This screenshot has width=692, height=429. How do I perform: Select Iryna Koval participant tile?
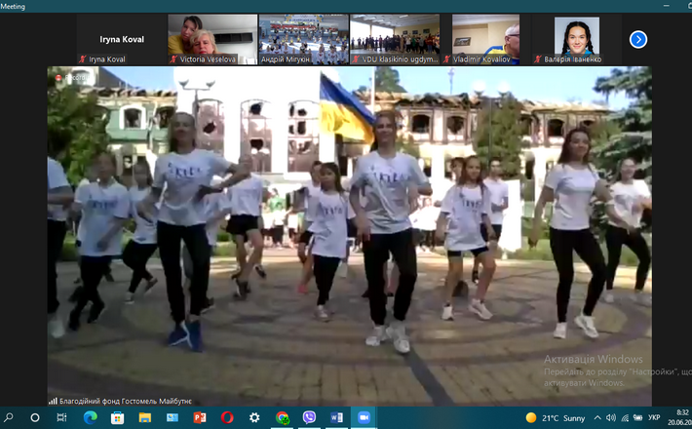click(x=122, y=40)
